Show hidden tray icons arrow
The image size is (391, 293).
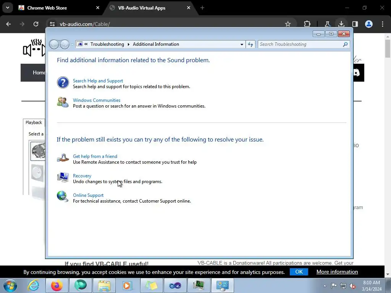coord(325,286)
